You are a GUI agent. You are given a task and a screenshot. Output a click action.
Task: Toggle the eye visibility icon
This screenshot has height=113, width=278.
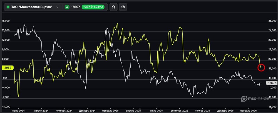pos(123,7)
